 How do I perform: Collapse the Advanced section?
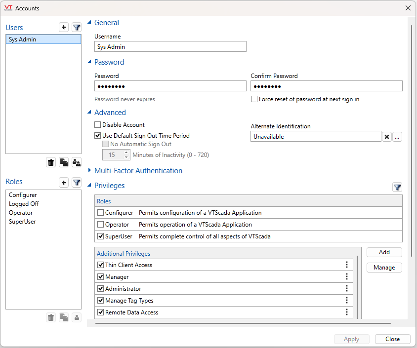pyautogui.click(x=89, y=113)
